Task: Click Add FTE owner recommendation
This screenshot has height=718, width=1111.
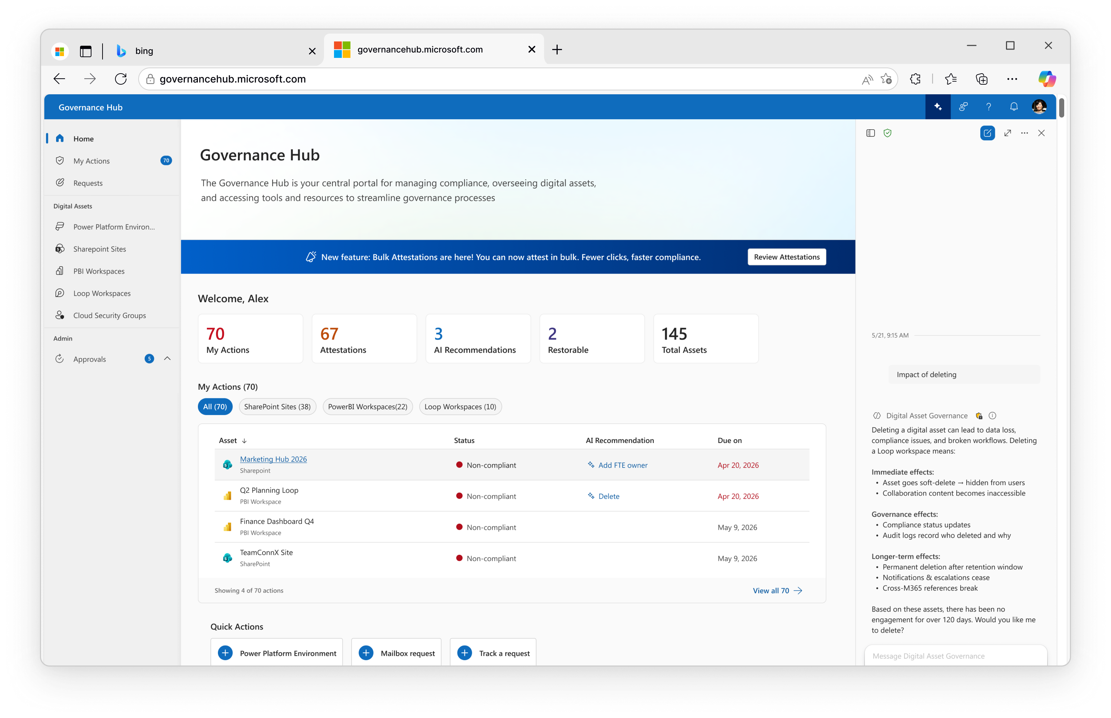Action: tap(617, 465)
